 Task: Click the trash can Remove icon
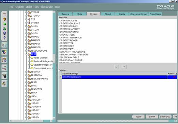(4, 33)
